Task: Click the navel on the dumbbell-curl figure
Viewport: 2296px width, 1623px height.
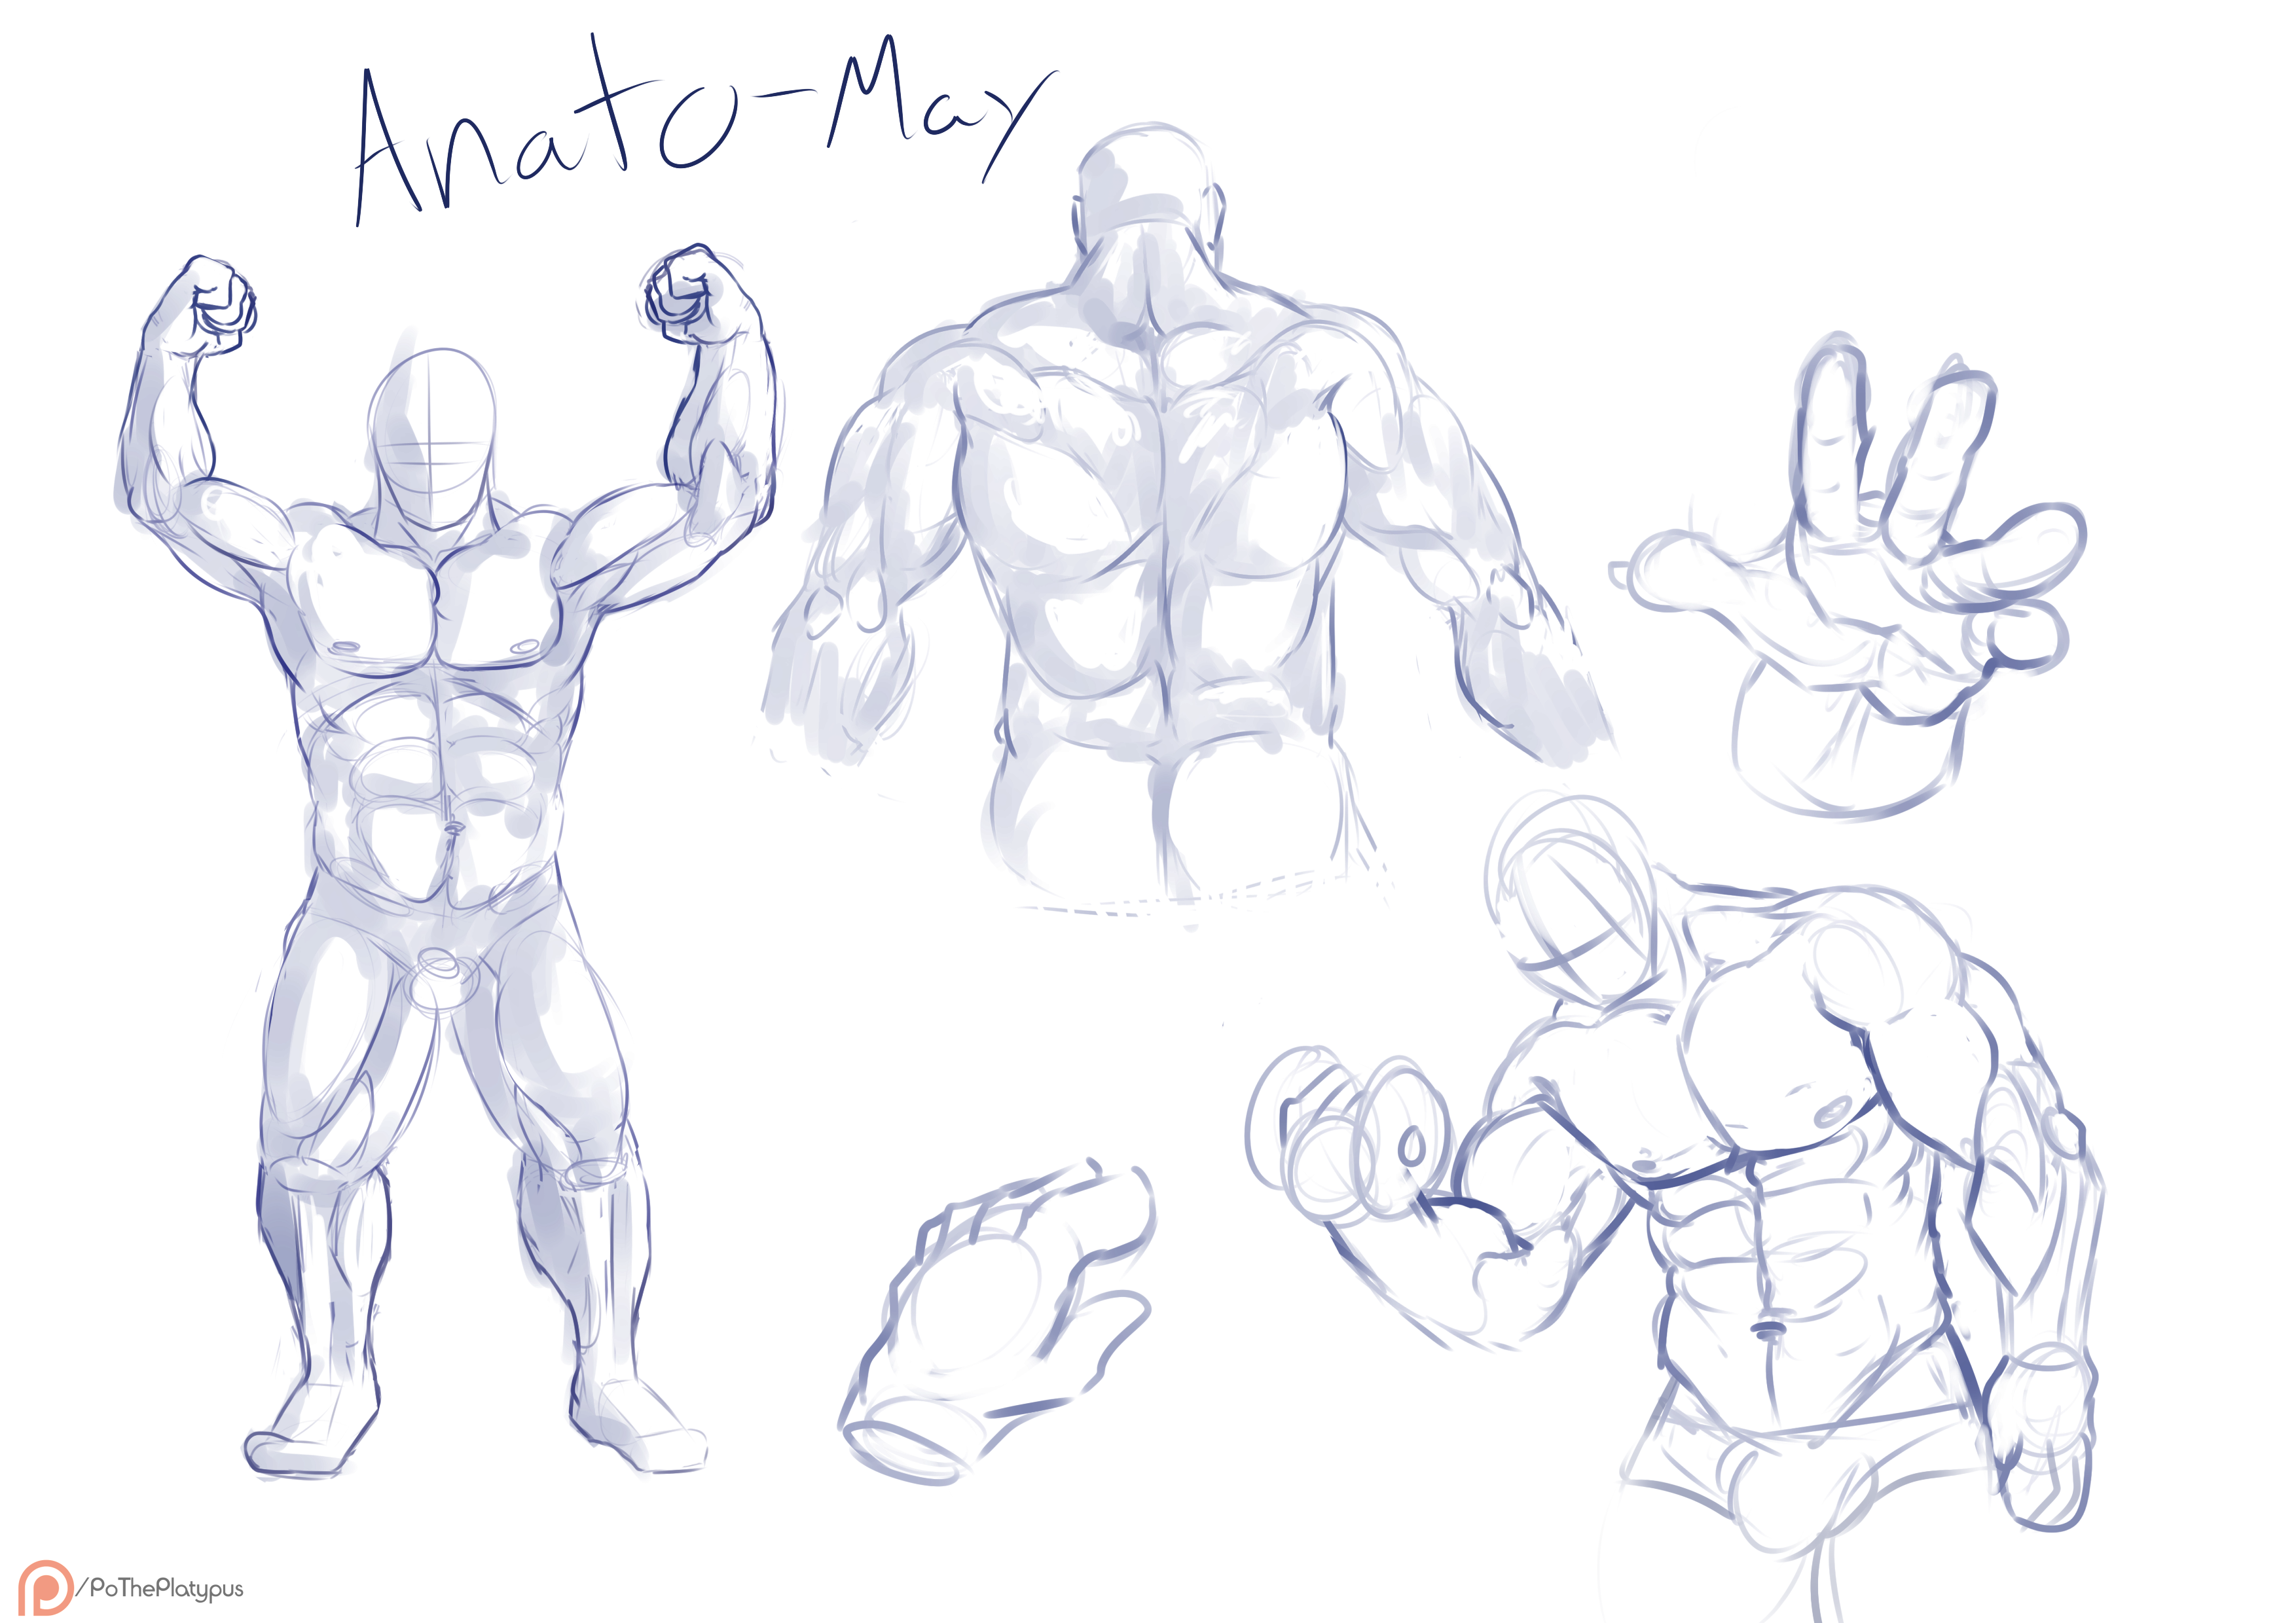Action: coord(1768,1330)
